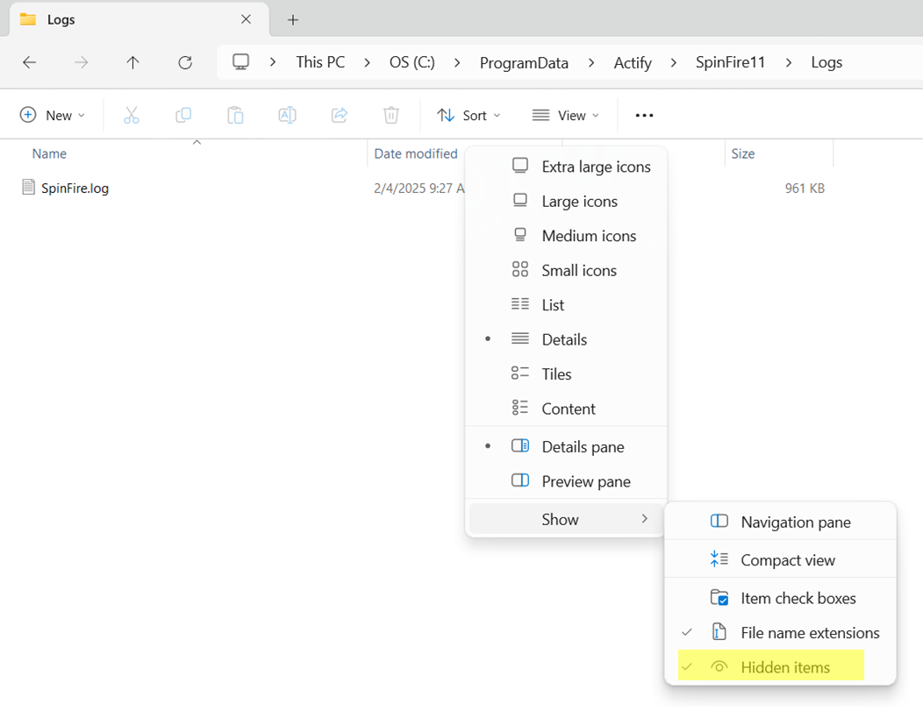Go up one folder level
This screenshot has height=711, width=923.
click(x=132, y=62)
